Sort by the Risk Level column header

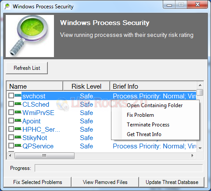coord(86,86)
